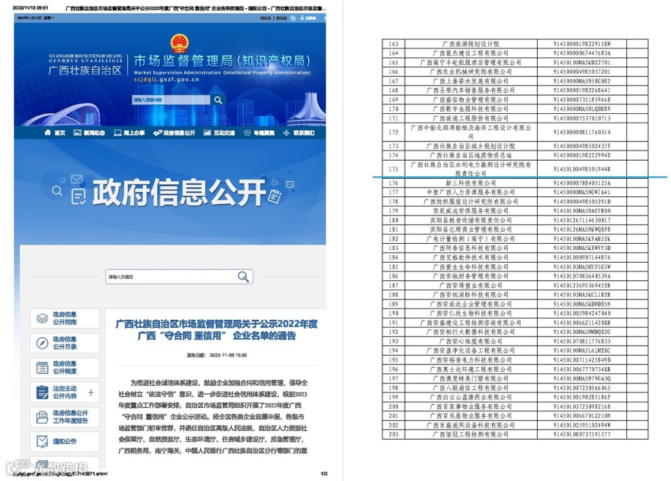
Task: Open the 政府信息公开目录 sidebar link
Action: tap(64, 343)
